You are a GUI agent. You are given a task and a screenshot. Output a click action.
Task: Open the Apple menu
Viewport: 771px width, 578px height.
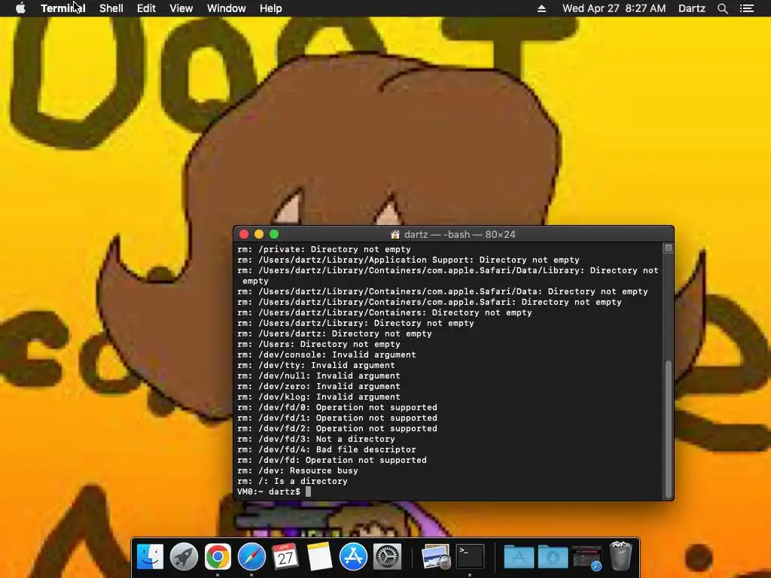click(20, 8)
